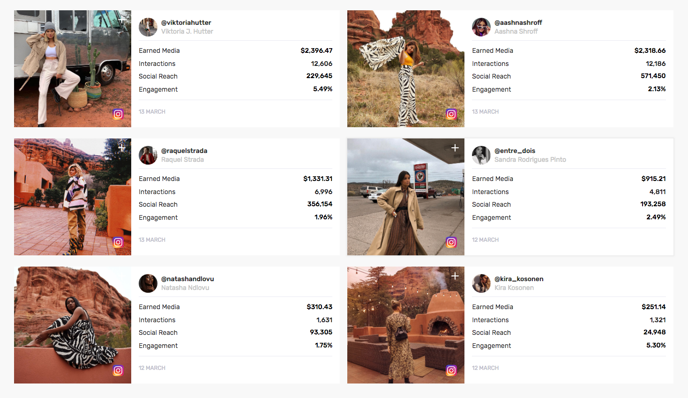Click Instagram icon on natashandlovu's photo
Viewport: 688px width, 398px height.
[118, 370]
